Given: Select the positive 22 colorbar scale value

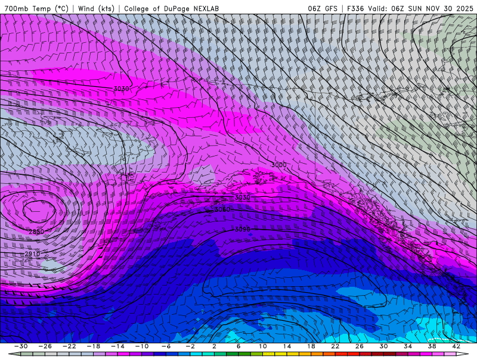Looking at the screenshot, I should 335,346.
